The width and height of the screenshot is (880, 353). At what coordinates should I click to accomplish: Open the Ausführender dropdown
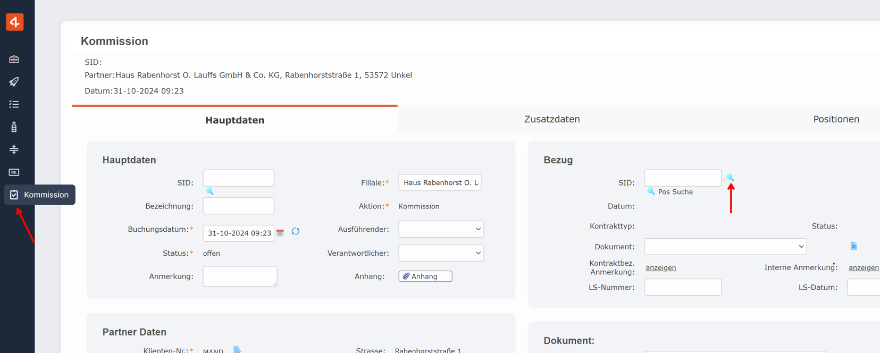click(441, 229)
